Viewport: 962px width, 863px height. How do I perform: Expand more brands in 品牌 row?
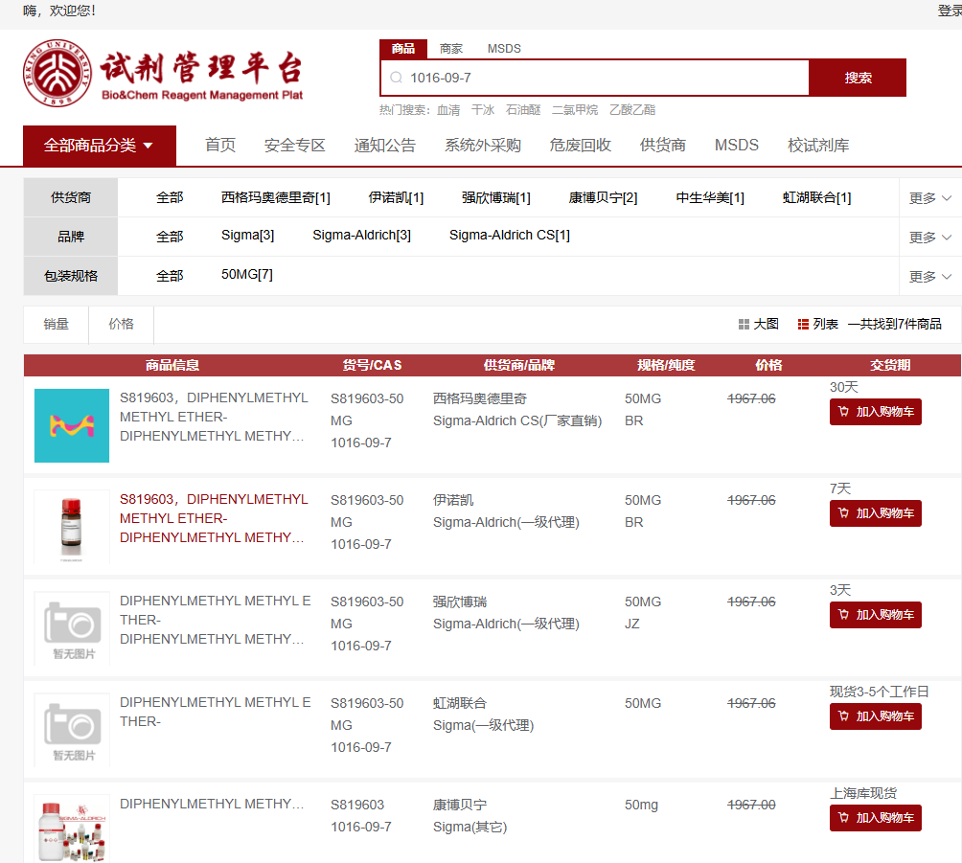930,238
